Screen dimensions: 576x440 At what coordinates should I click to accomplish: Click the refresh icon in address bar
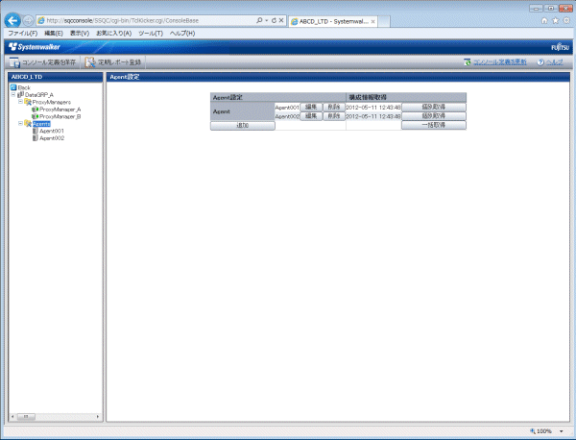pyautogui.click(x=274, y=20)
